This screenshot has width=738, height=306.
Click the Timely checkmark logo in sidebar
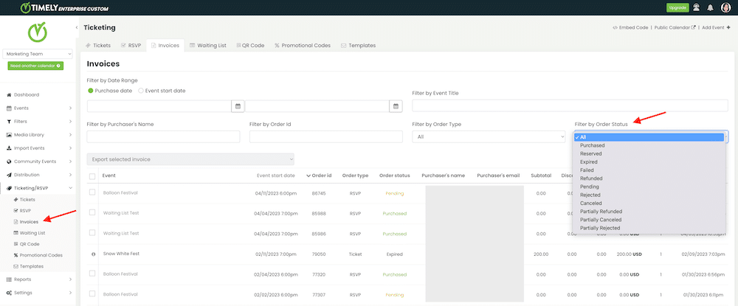pos(38,33)
